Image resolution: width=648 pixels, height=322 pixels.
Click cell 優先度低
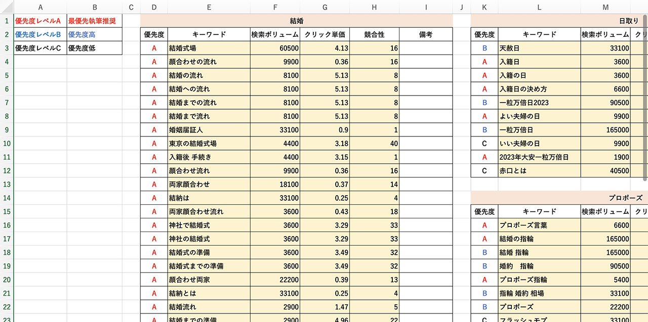pos(94,48)
